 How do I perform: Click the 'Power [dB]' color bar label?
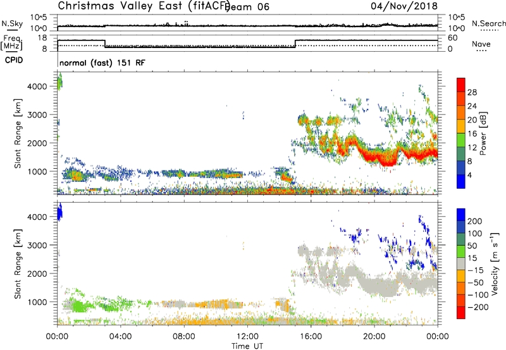483,133
